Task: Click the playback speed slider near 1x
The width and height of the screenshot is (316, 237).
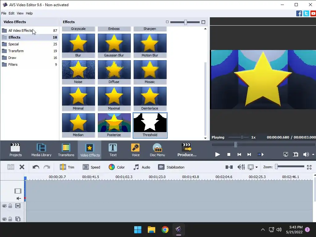Action: point(238,137)
